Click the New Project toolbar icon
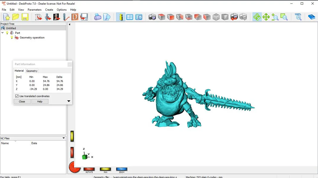 [x=6, y=17]
